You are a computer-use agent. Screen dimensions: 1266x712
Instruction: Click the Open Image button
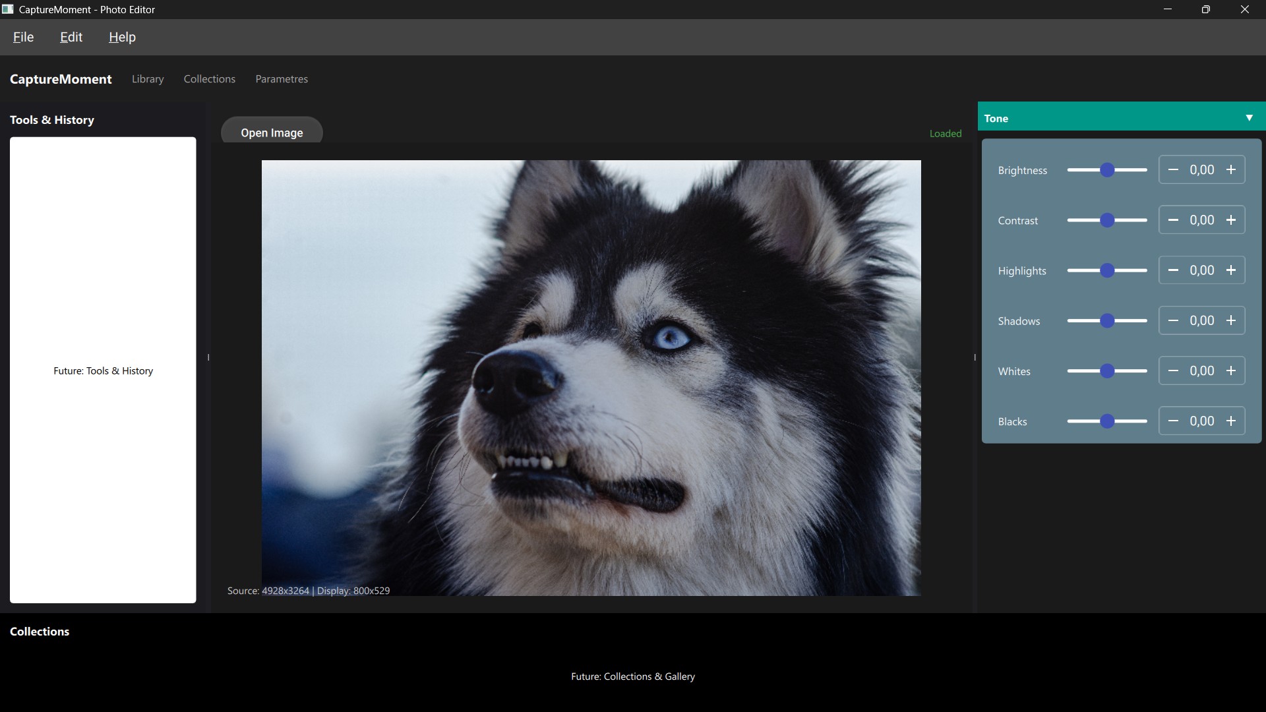pos(272,132)
